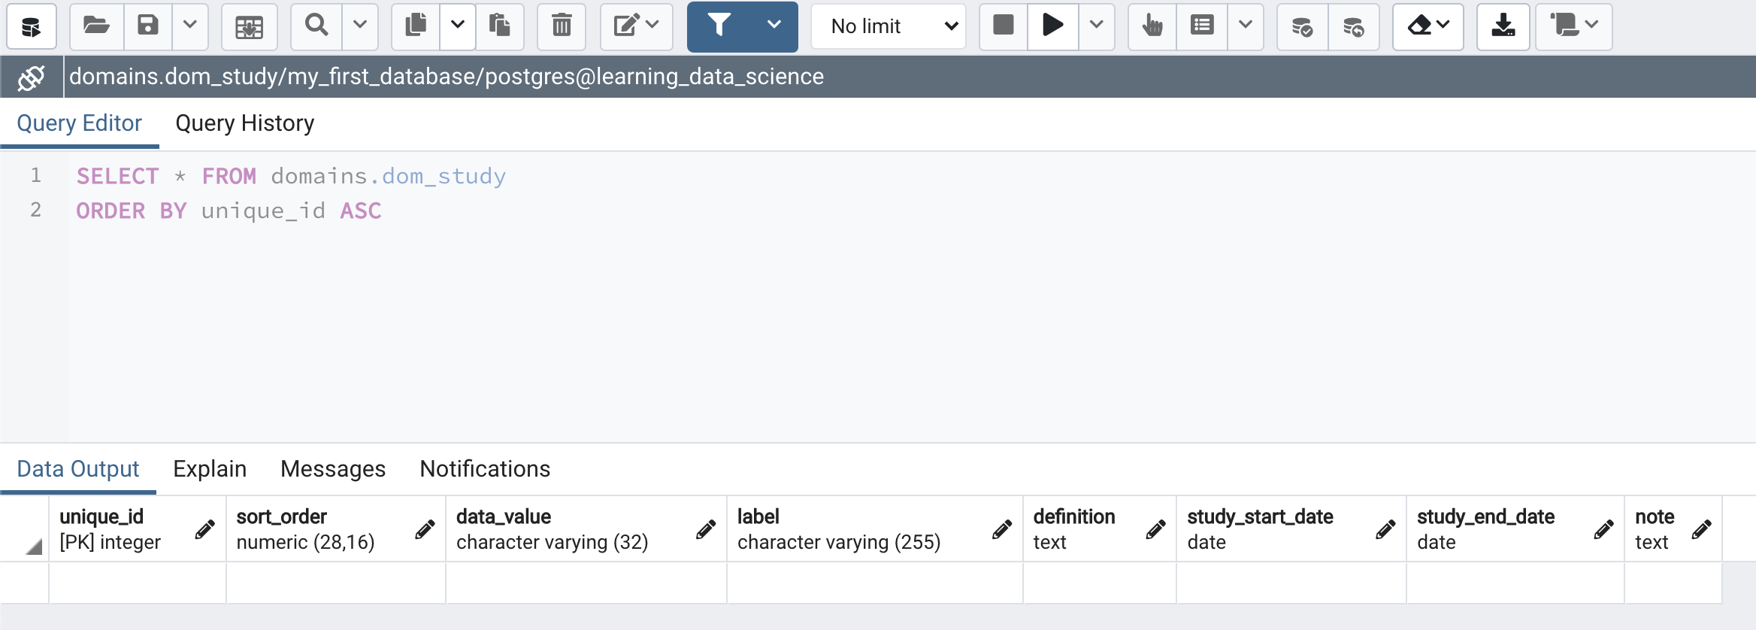Toggle the database connection status icon

tap(32, 77)
